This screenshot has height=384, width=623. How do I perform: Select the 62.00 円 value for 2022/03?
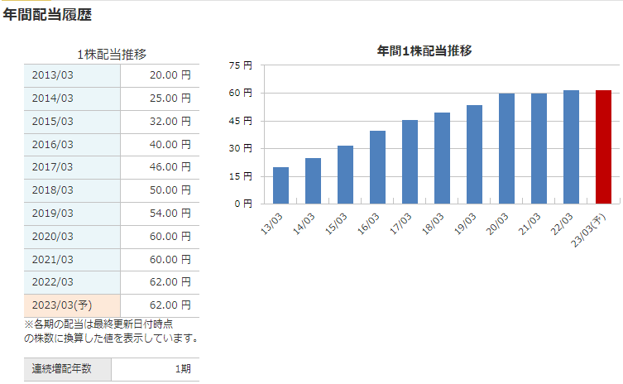pyautogui.click(x=170, y=282)
